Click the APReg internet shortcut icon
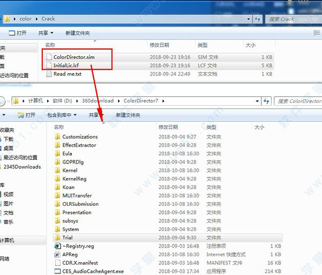 [58, 255]
